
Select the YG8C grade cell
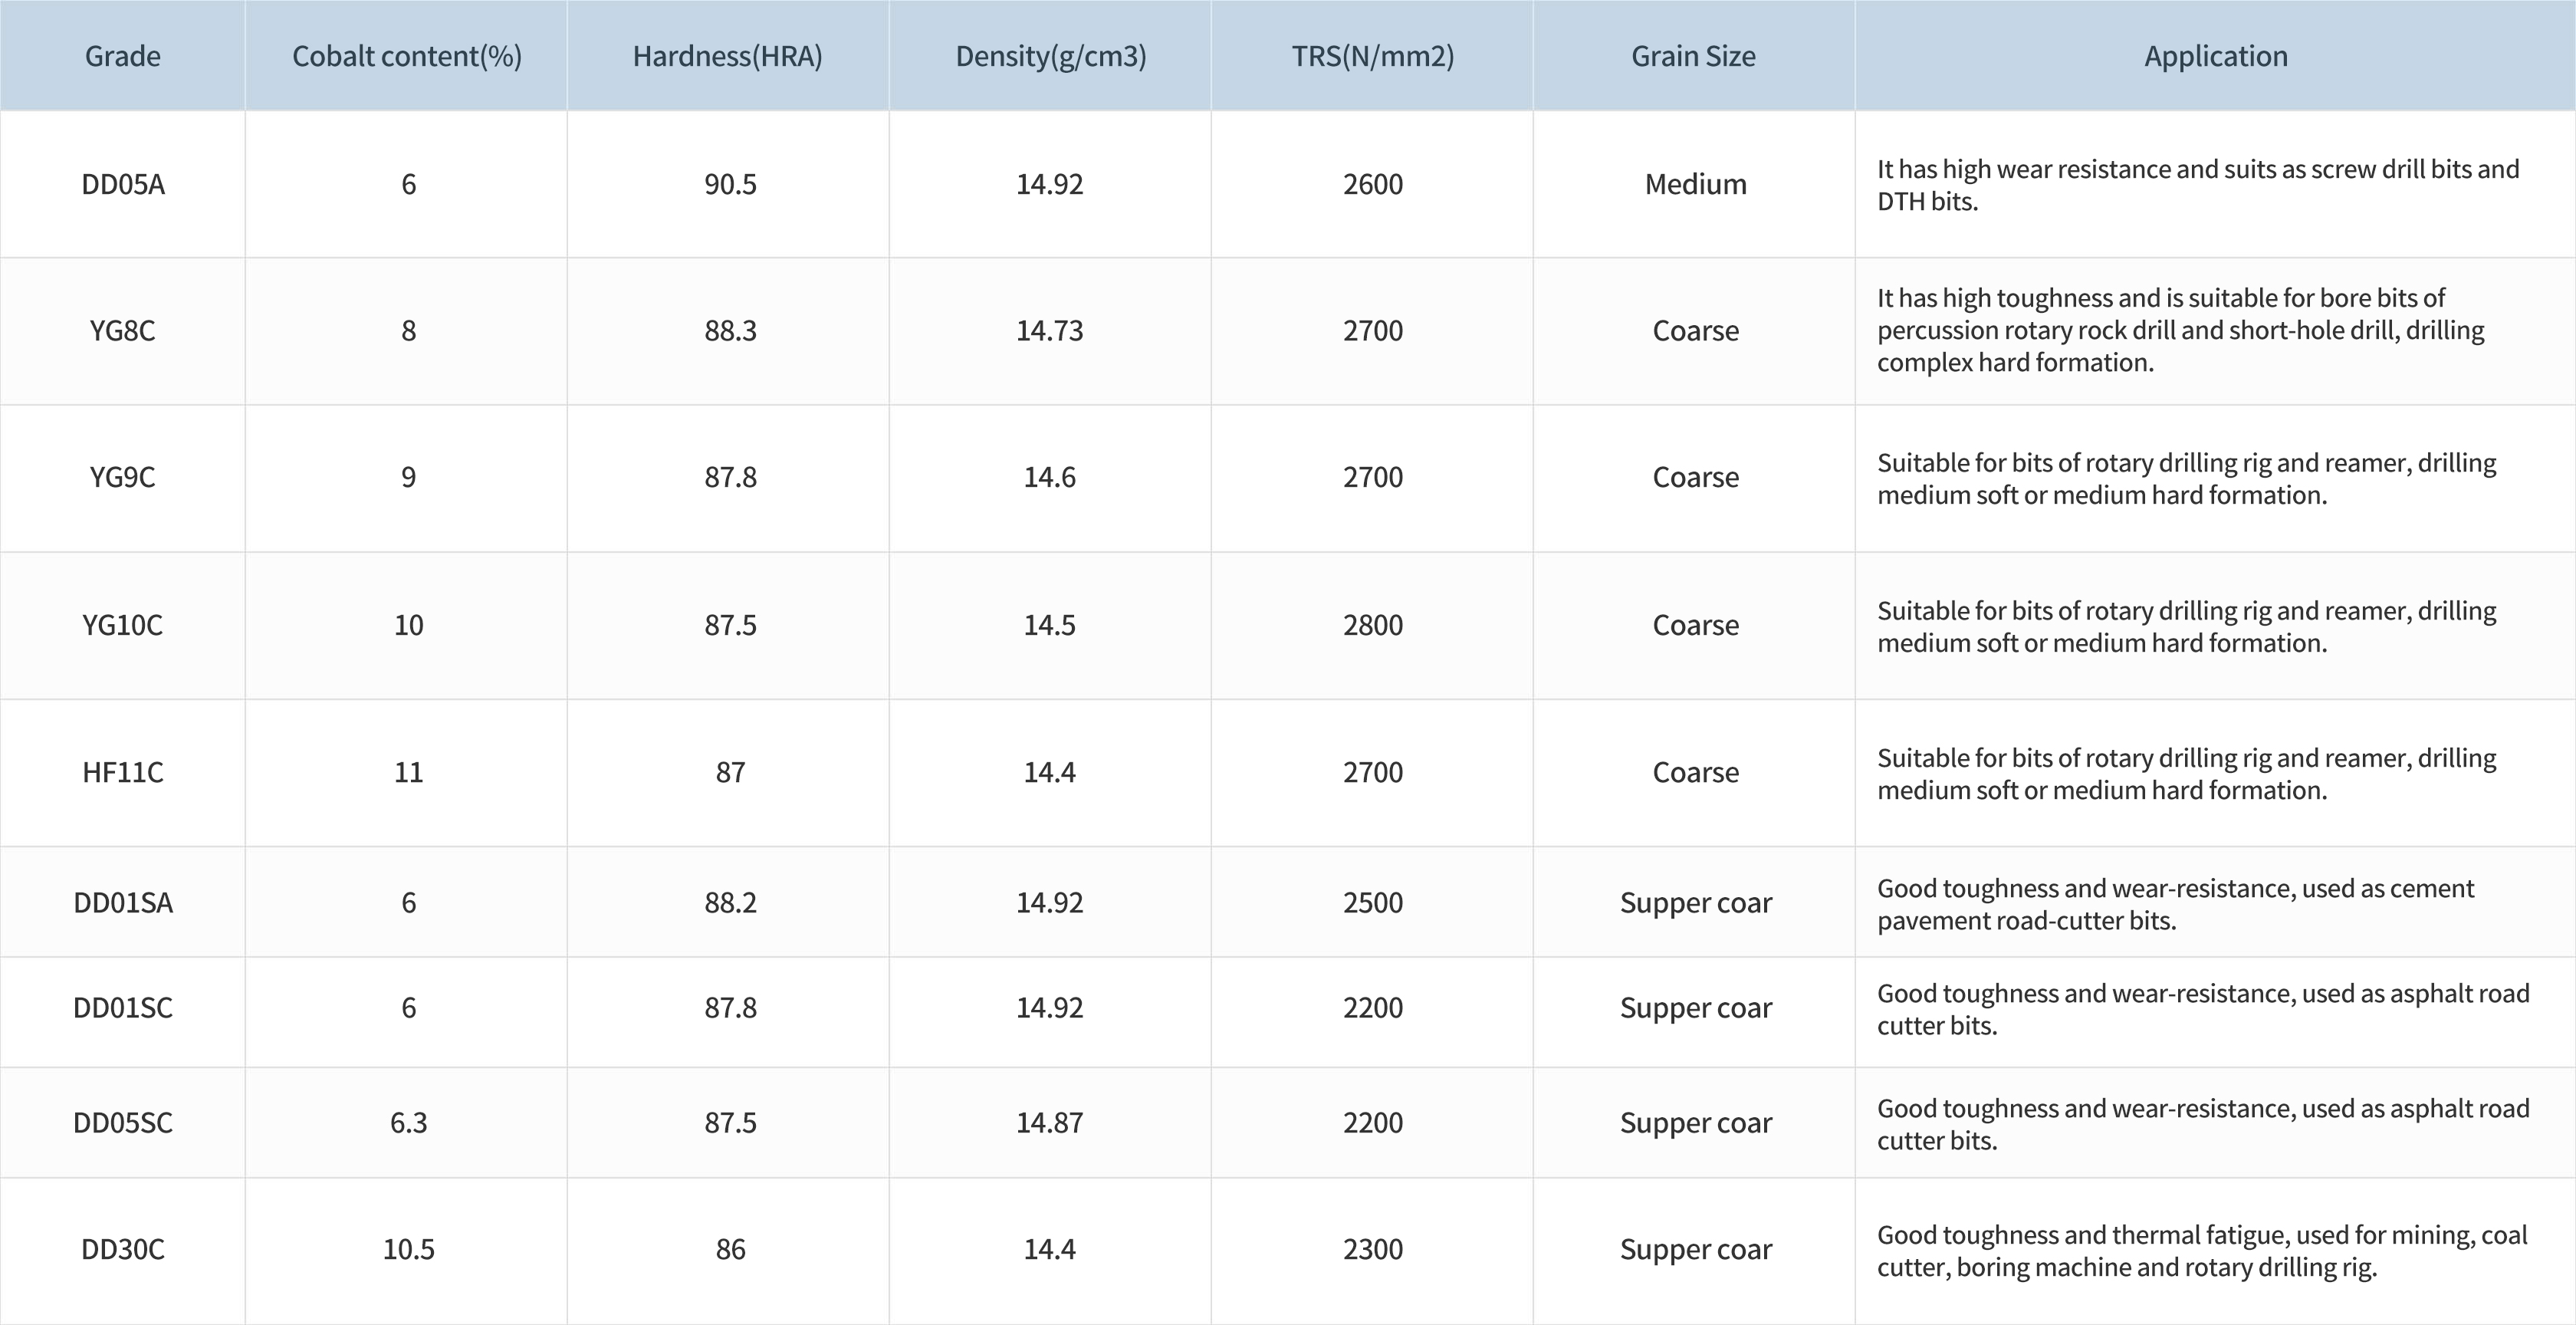tap(122, 331)
